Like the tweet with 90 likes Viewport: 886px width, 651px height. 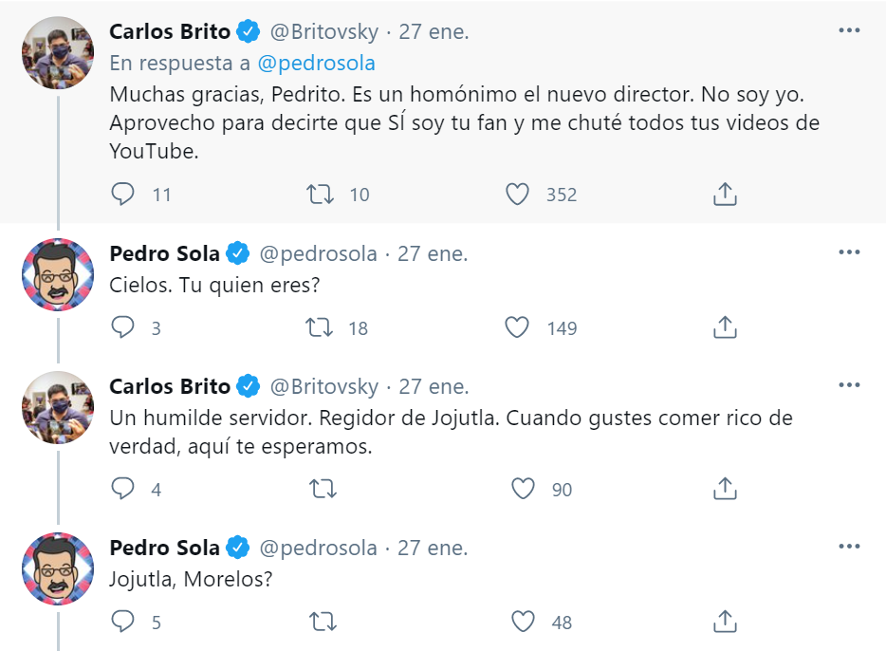tap(524, 489)
